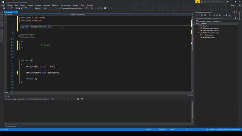The width and height of the screenshot is (242, 136).
Task: Open the x86 platform dropdown
Action: (x=50, y=8)
